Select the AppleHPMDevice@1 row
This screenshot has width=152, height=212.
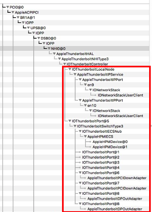[x=110, y=147]
